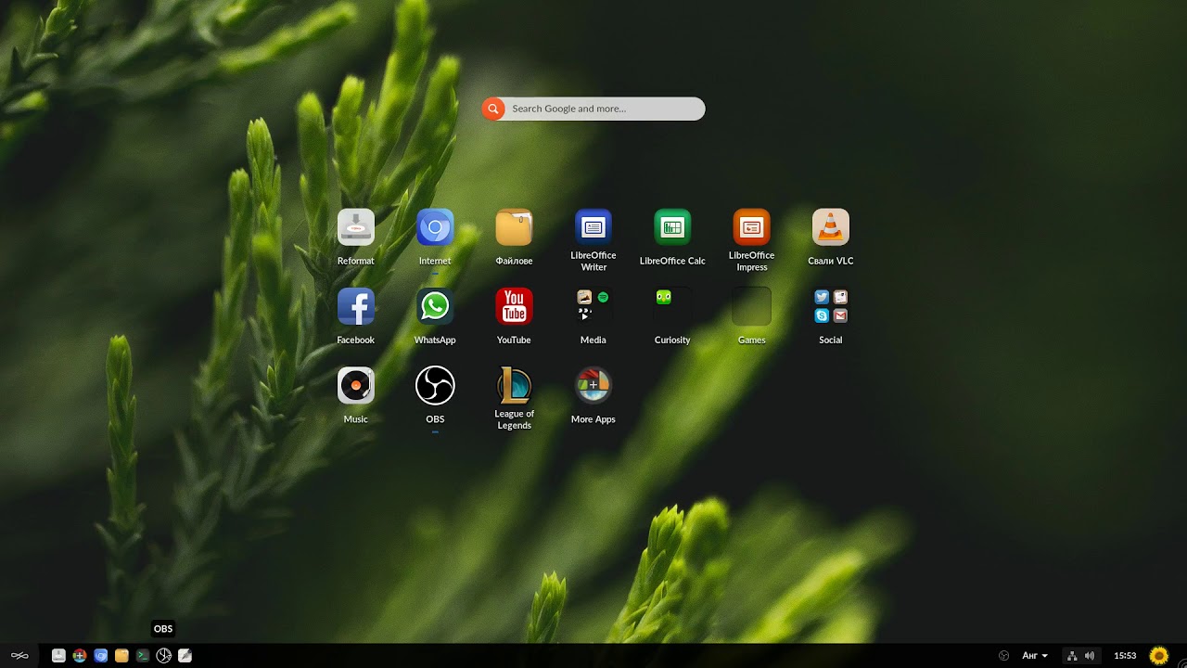Switch to the OBS window in the taskbar
The height and width of the screenshot is (668, 1187).
click(x=163, y=656)
